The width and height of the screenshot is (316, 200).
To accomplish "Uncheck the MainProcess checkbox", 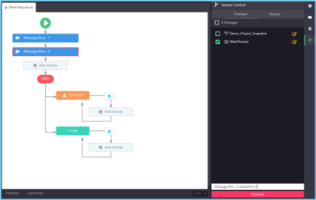I will click(218, 42).
